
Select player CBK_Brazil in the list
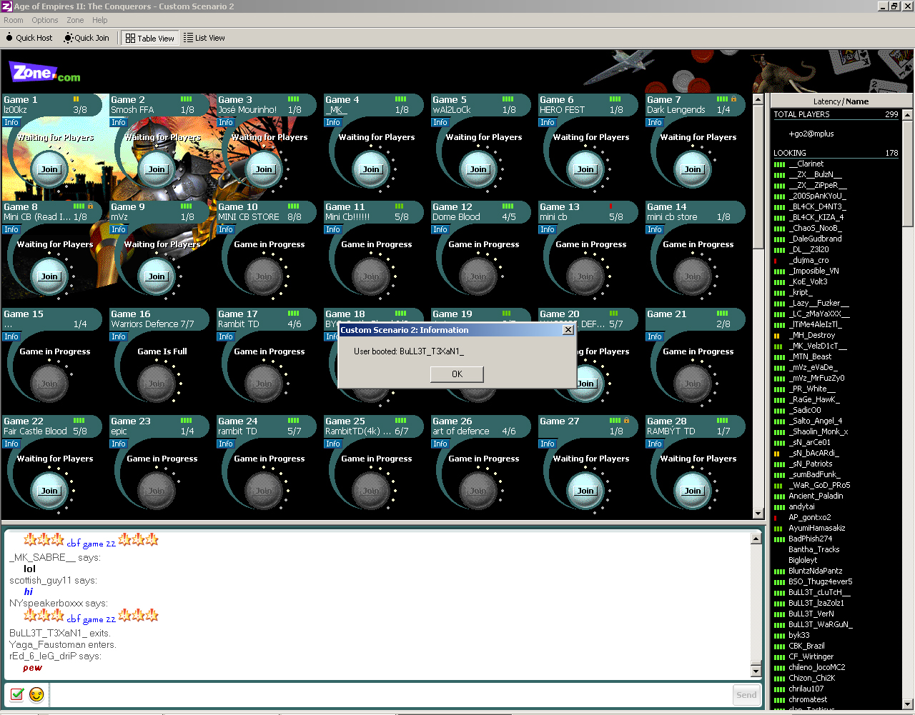tap(806, 646)
